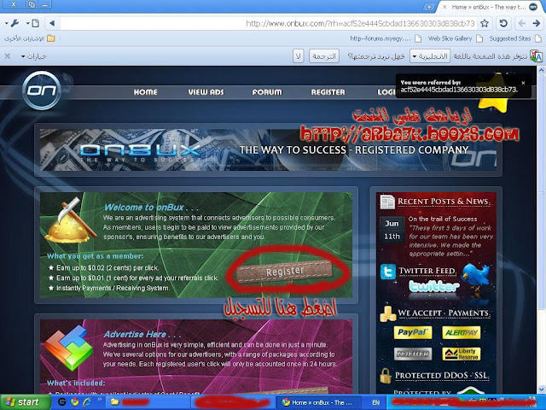Click the Windows start button
The width and height of the screenshot is (546, 410).
click(25, 402)
